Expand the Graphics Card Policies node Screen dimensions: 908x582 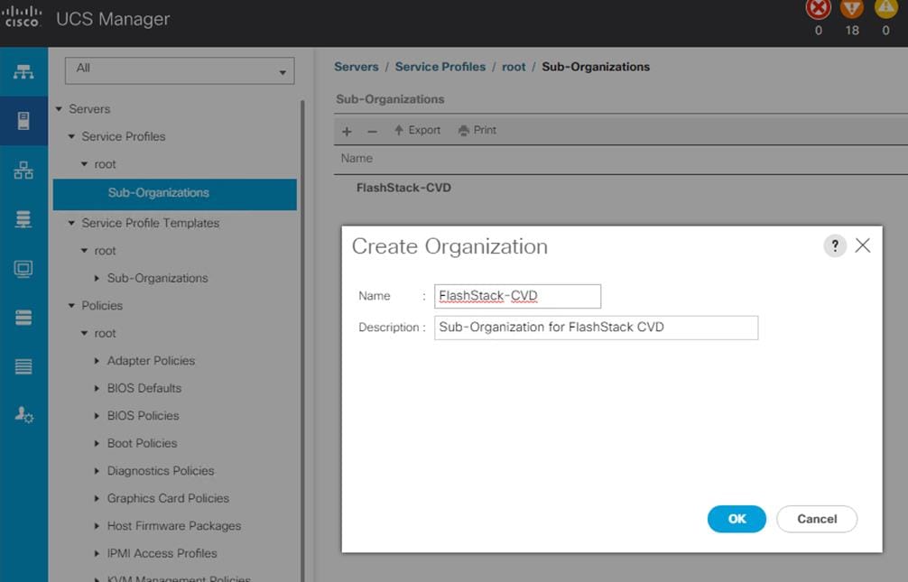click(97, 499)
